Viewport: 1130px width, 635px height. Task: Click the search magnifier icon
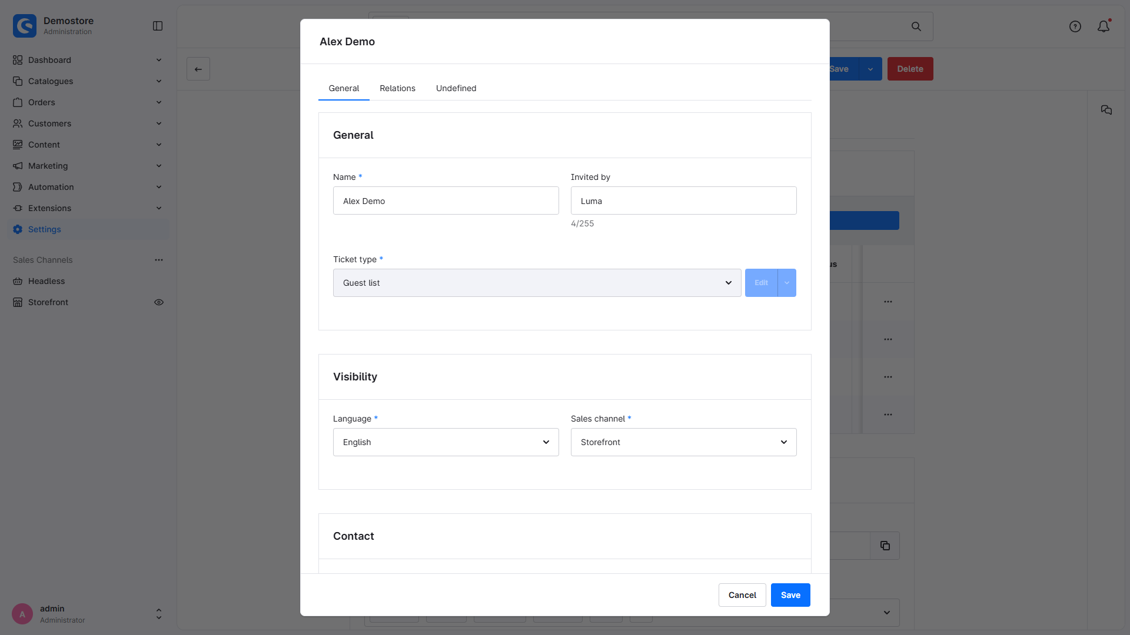tap(916, 26)
